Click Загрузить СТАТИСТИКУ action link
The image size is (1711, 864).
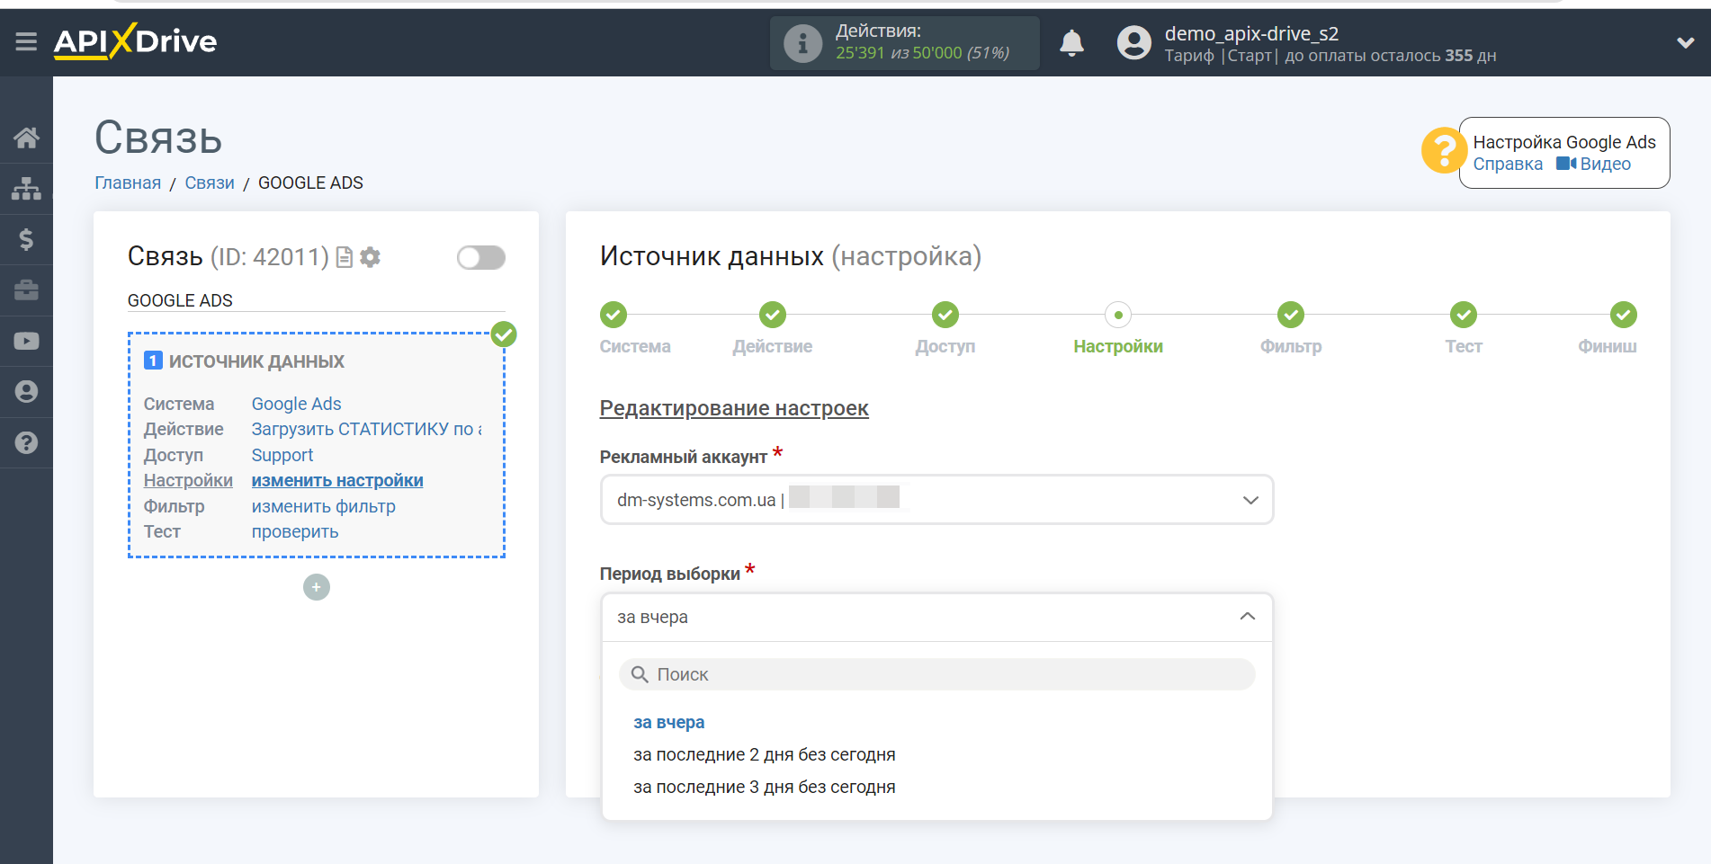pos(366,429)
